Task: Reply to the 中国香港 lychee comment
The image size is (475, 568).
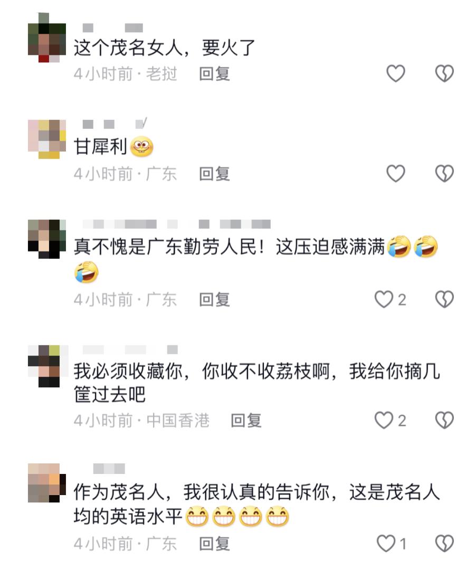Action: pyautogui.click(x=246, y=421)
